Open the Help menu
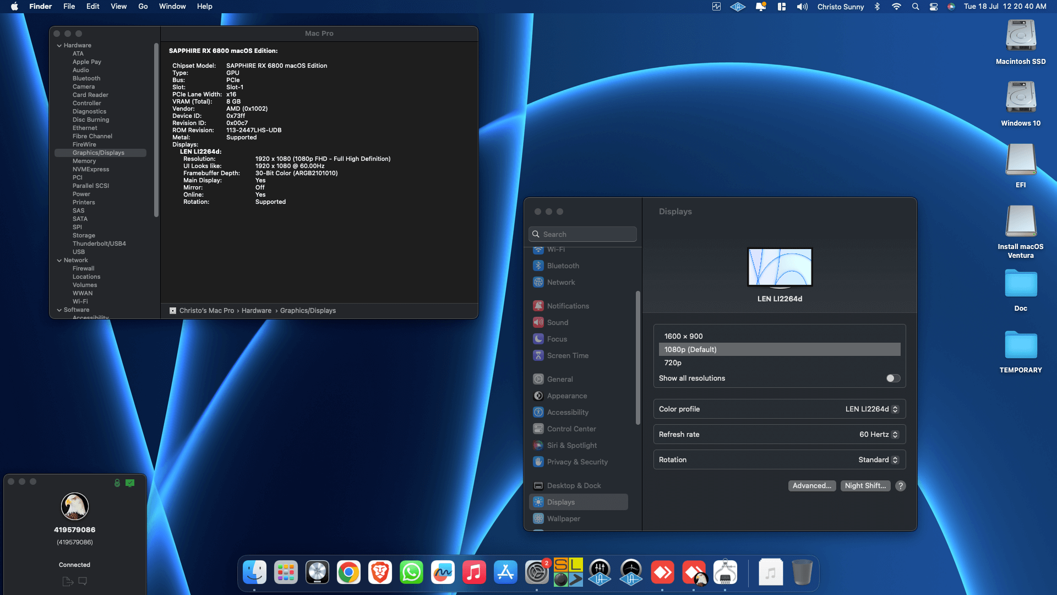Screen dimensions: 1057x595 (x=205, y=7)
